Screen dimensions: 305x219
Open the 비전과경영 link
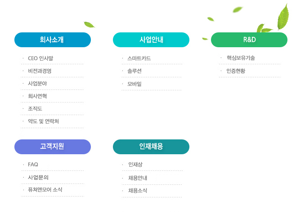coord(40,71)
